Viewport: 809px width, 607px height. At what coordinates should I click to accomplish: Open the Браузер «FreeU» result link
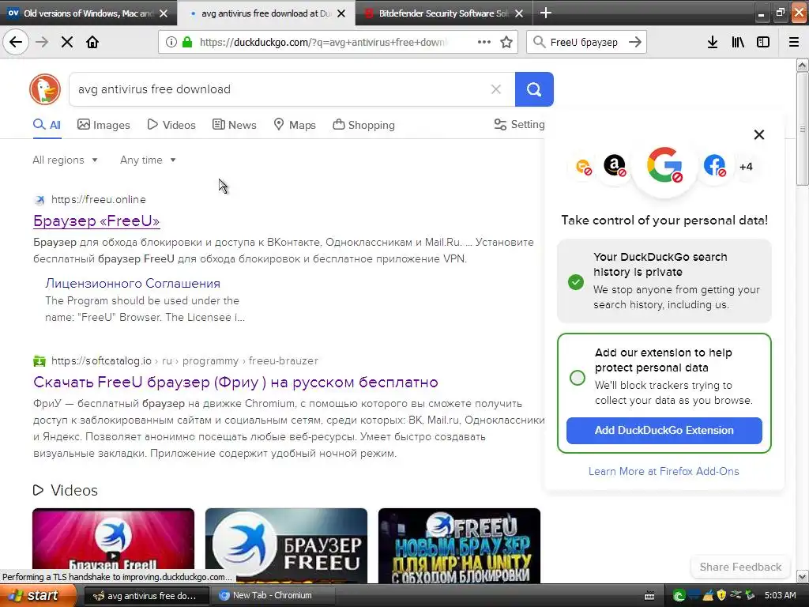[96, 221]
